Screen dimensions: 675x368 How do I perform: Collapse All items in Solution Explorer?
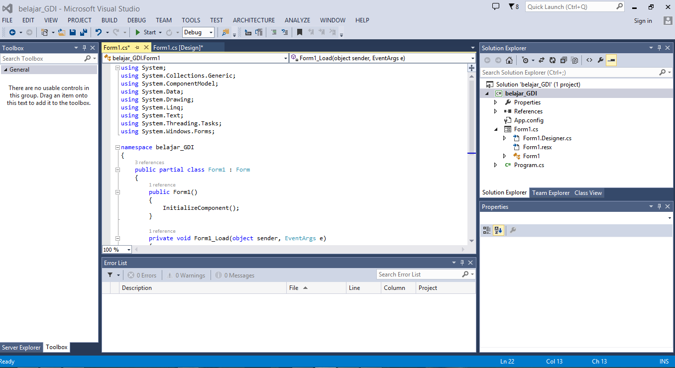click(563, 60)
